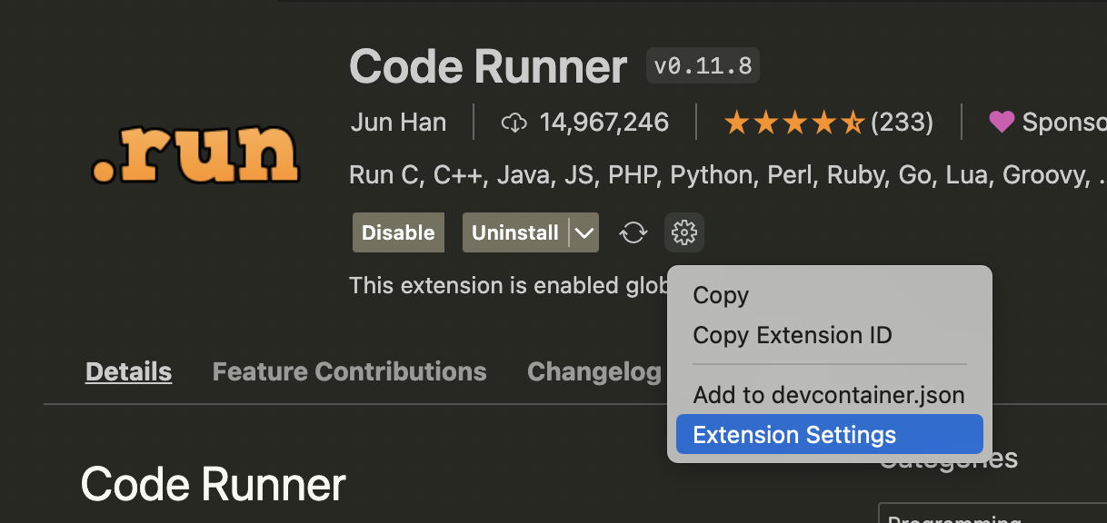Disable the Code Runner extension
The height and width of the screenshot is (523, 1107).
point(398,232)
